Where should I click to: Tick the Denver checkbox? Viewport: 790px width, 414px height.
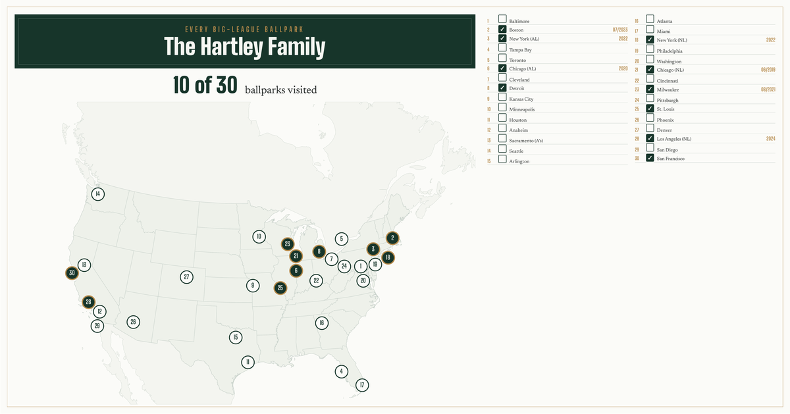point(650,128)
